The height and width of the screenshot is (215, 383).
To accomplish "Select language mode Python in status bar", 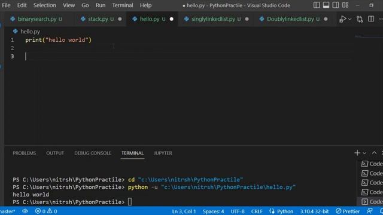I will (285, 211).
